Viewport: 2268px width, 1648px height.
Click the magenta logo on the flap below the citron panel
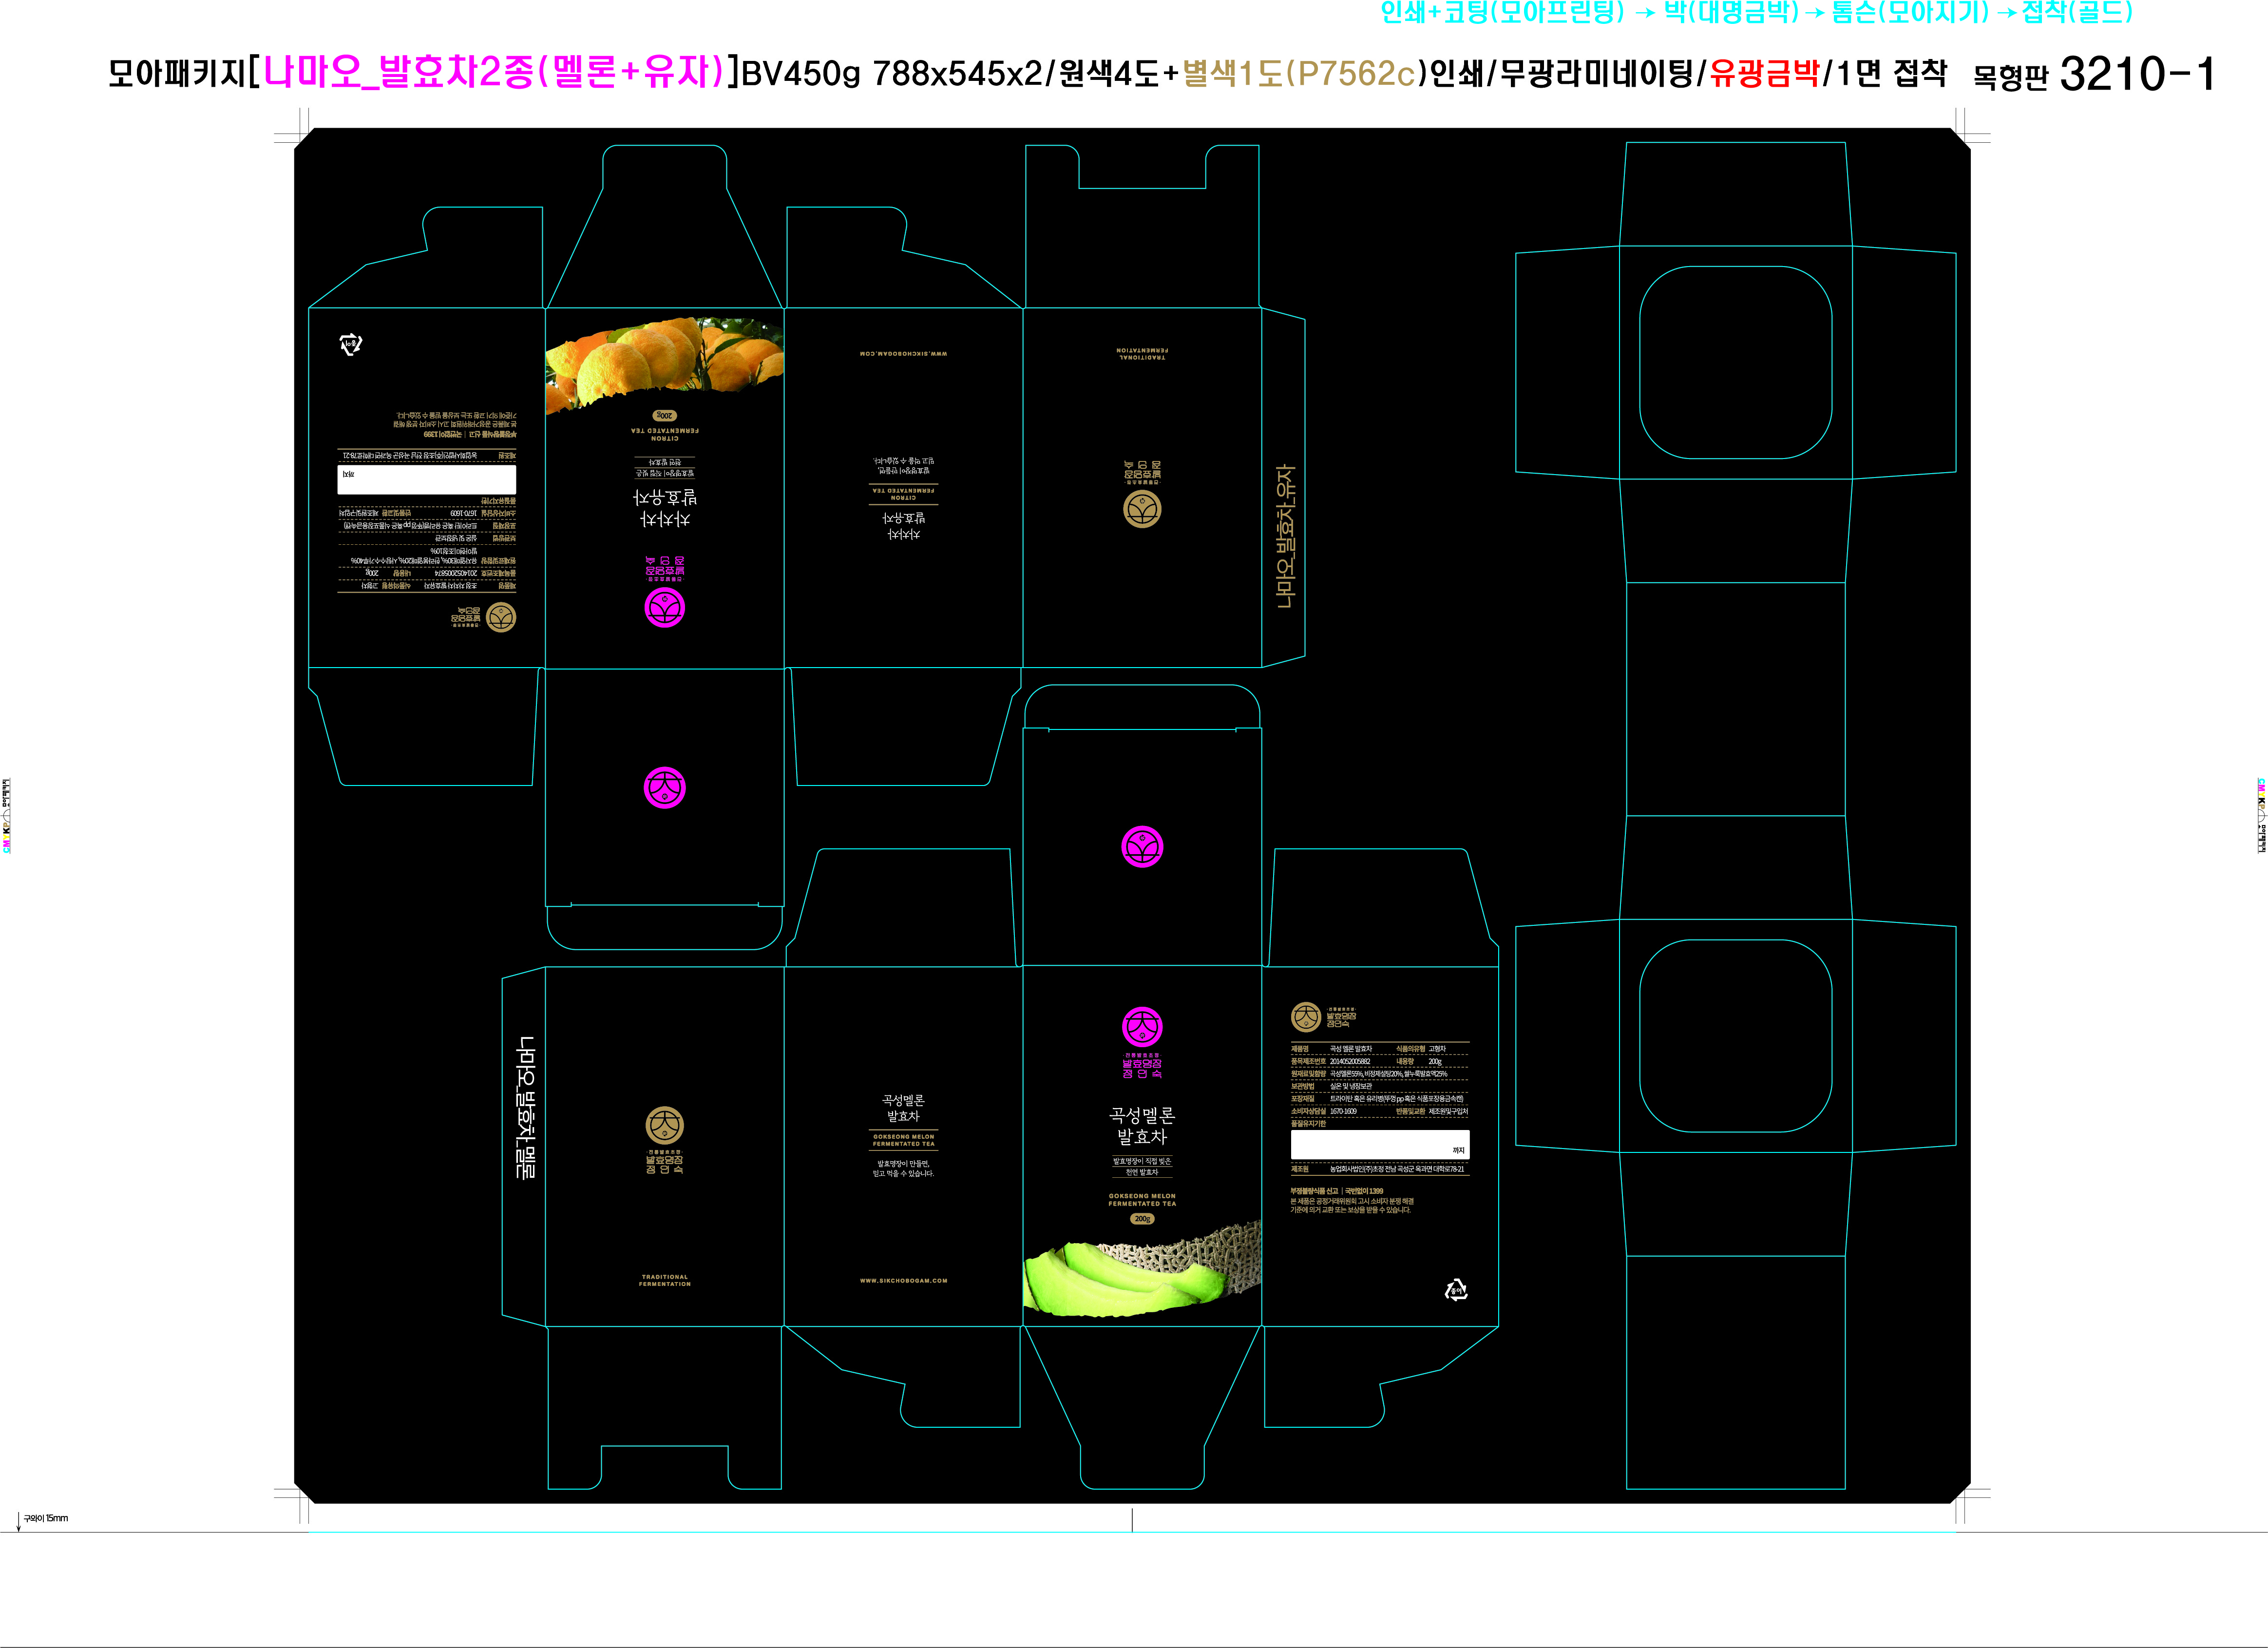[x=665, y=787]
